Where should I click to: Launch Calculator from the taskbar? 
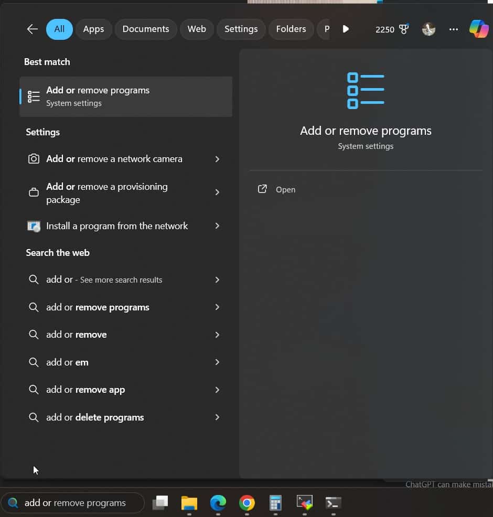[275, 503]
